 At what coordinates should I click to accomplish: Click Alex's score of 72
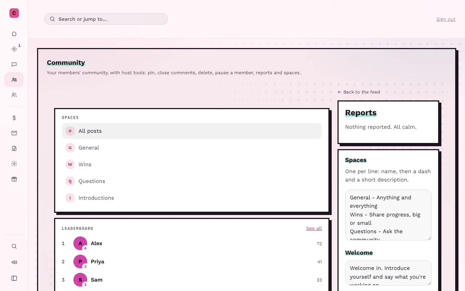[x=319, y=244]
